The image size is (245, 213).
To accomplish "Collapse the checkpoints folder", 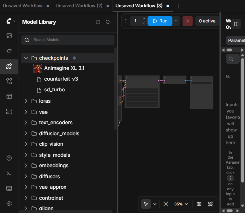I will coord(26,58).
